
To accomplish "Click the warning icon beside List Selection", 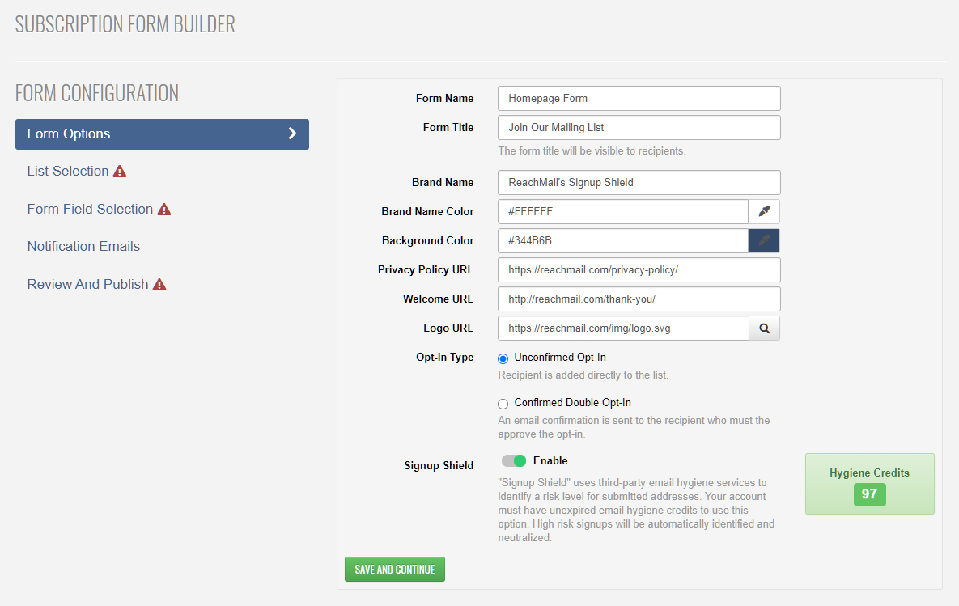I will (x=120, y=172).
